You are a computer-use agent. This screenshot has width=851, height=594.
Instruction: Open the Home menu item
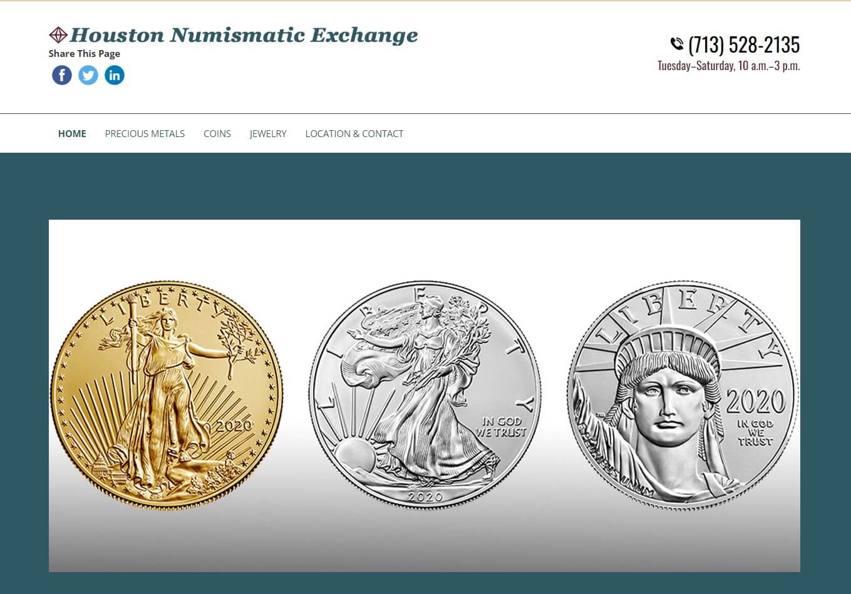point(72,133)
